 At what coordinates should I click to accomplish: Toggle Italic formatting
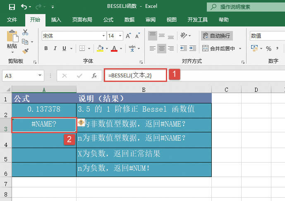point(56,48)
